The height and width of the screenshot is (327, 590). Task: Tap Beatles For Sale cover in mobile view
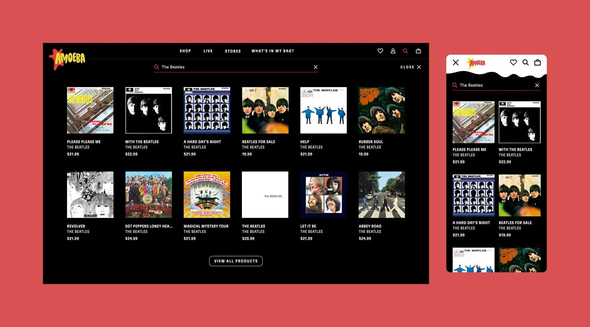[520, 195]
